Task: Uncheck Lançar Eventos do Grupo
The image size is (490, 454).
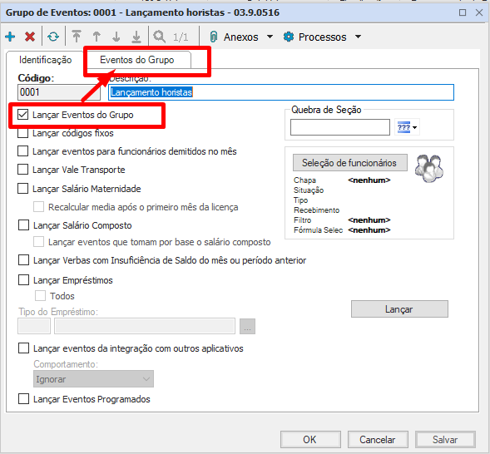Action: tap(22, 115)
